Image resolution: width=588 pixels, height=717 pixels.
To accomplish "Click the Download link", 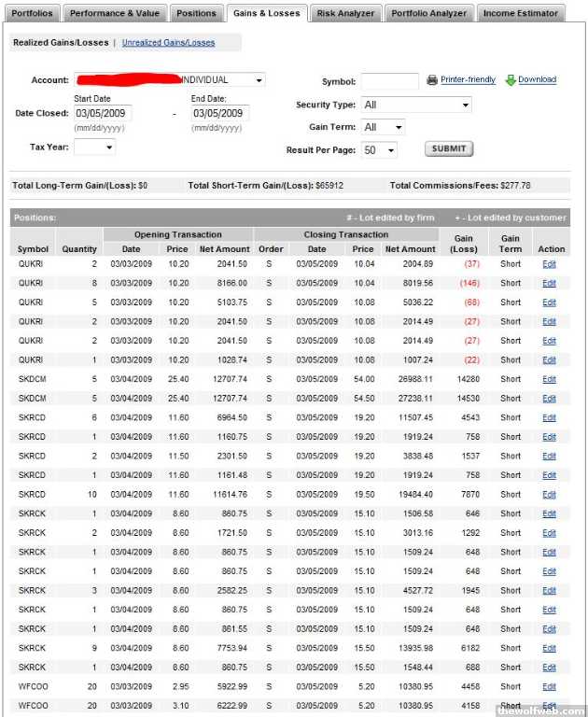I will (537, 80).
